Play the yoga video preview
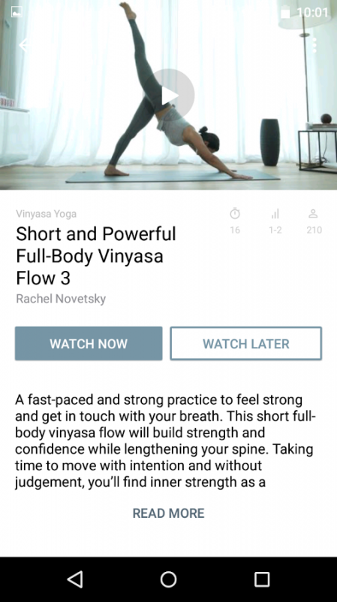Image resolution: width=337 pixels, height=602 pixels. pos(168,95)
